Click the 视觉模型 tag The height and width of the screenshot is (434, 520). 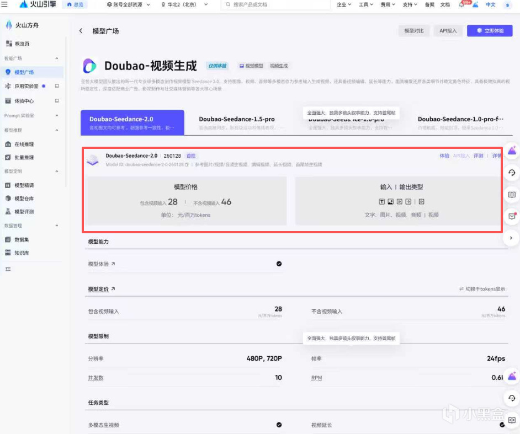(251, 66)
